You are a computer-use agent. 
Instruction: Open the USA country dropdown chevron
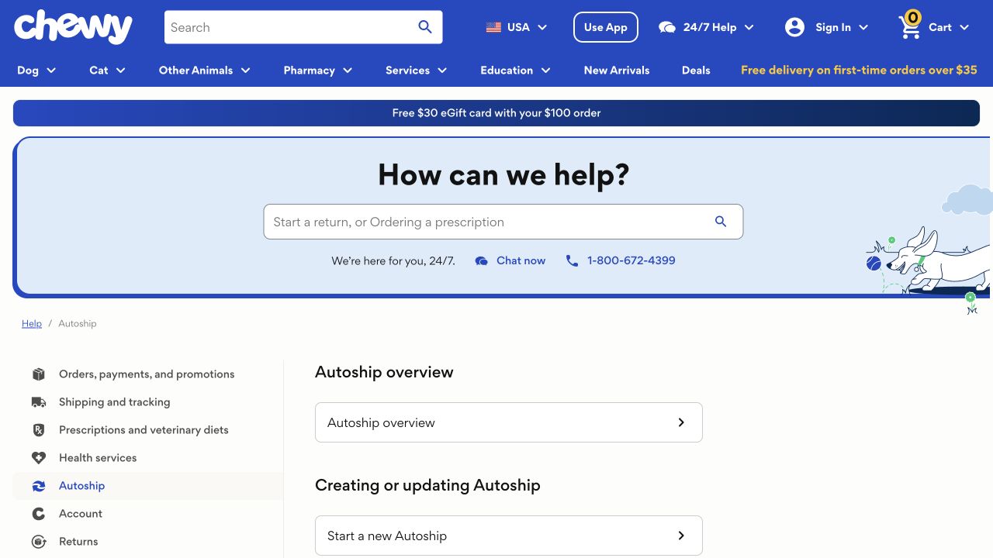[x=542, y=27]
